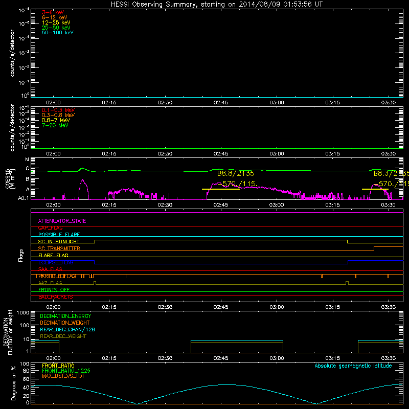Click the 0.8-7 MeV legend entry

pos(56,120)
